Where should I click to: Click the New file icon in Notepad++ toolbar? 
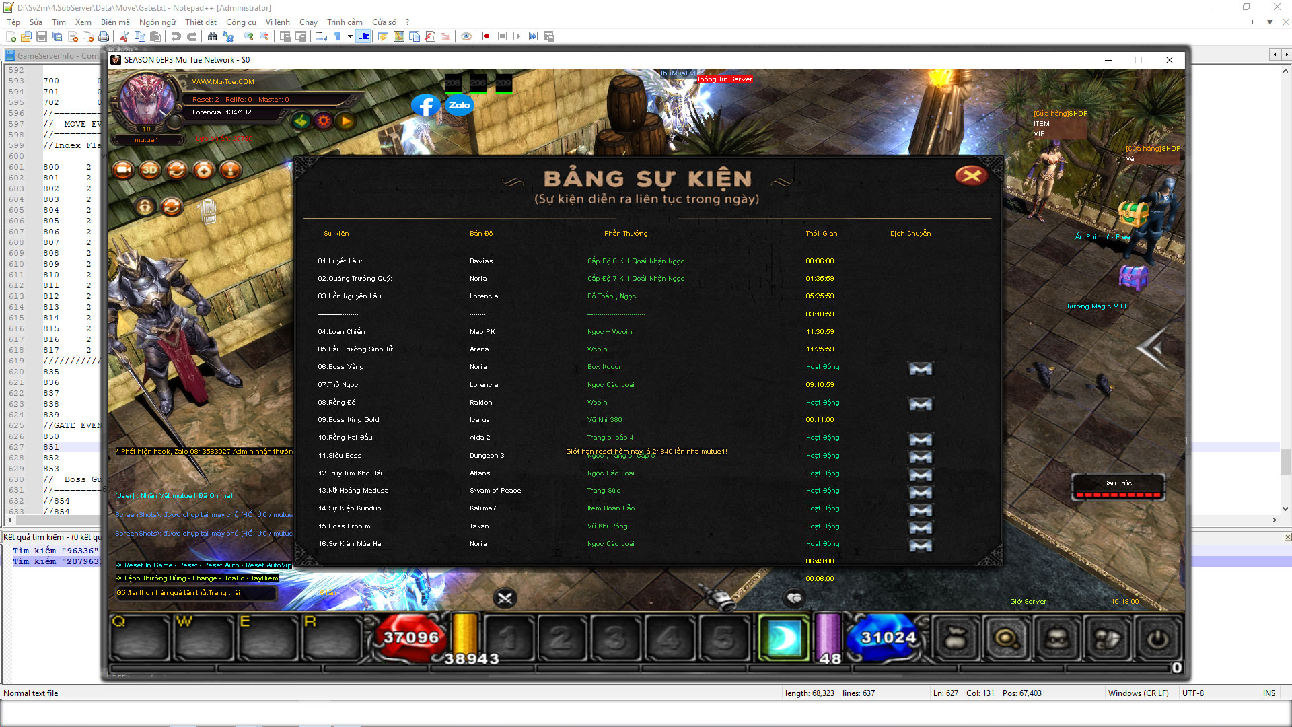(x=11, y=36)
